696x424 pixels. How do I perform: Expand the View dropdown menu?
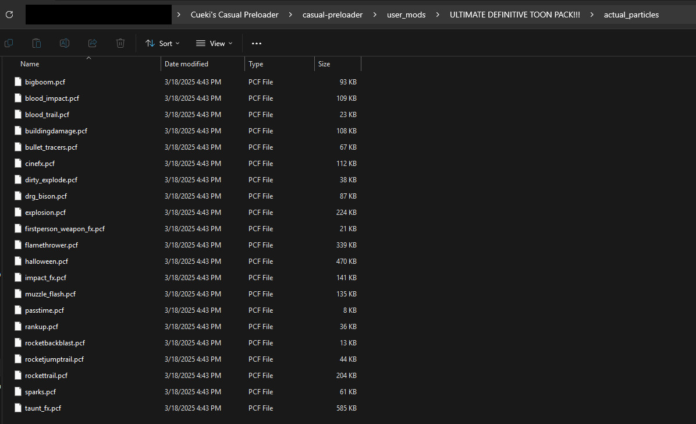tap(214, 43)
